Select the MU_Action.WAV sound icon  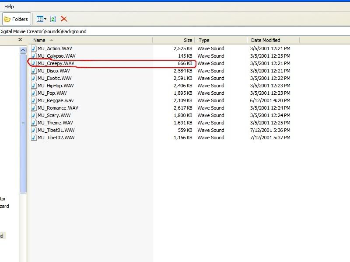[34, 48]
